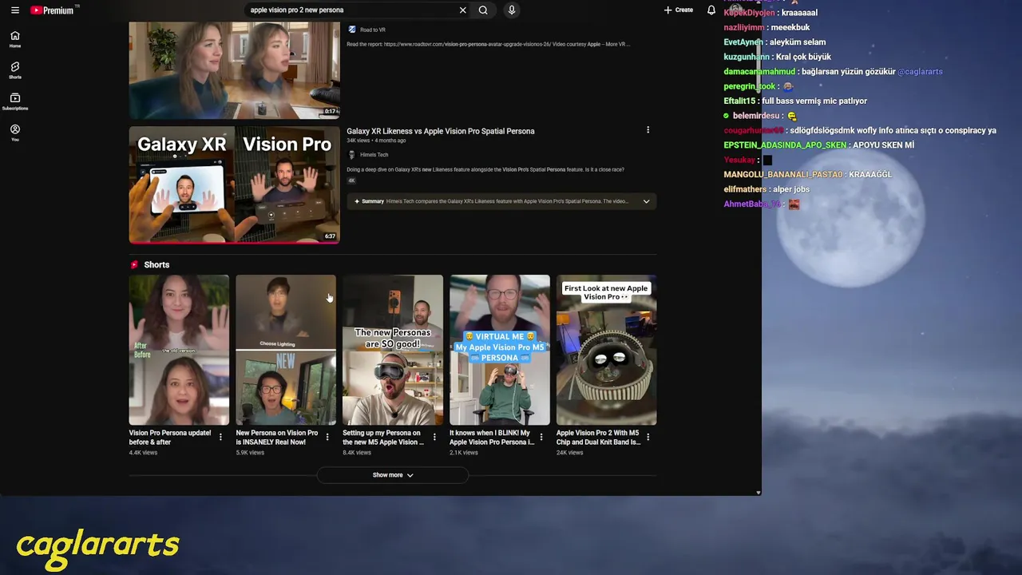
Task: Open options for Setting up Persona short
Action: pyautogui.click(x=434, y=437)
